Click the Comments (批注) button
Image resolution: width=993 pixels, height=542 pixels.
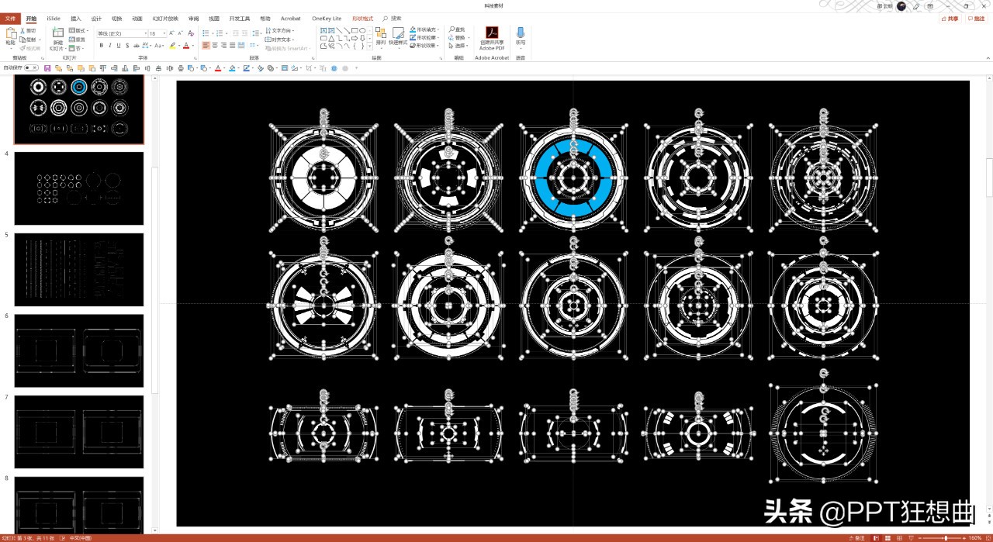tap(977, 19)
